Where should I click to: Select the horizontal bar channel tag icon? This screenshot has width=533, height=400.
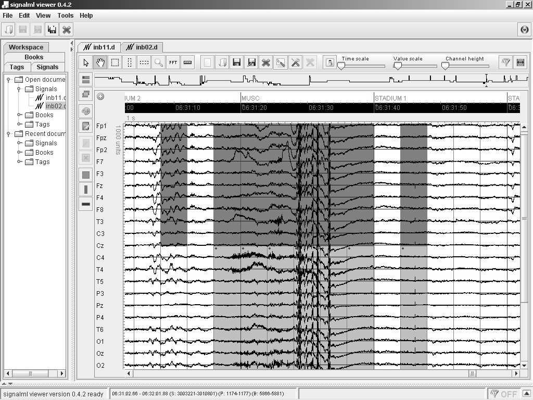(x=86, y=204)
